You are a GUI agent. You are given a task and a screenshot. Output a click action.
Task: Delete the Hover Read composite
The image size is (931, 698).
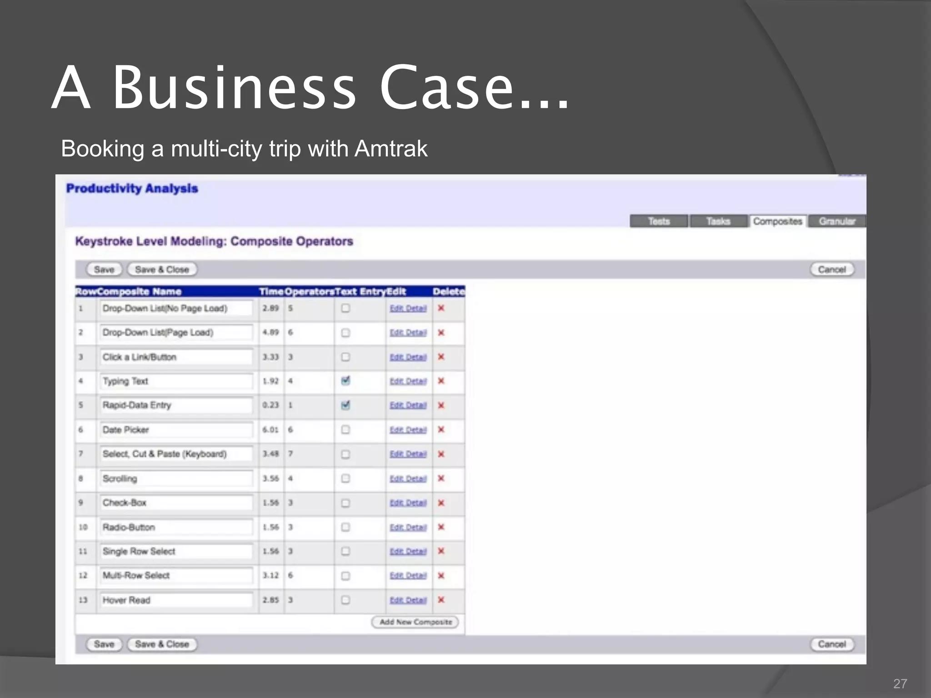440,600
